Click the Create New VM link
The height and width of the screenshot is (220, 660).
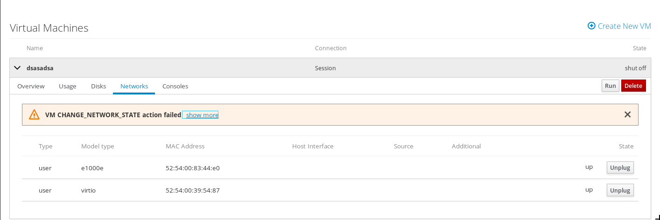pyautogui.click(x=624, y=26)
